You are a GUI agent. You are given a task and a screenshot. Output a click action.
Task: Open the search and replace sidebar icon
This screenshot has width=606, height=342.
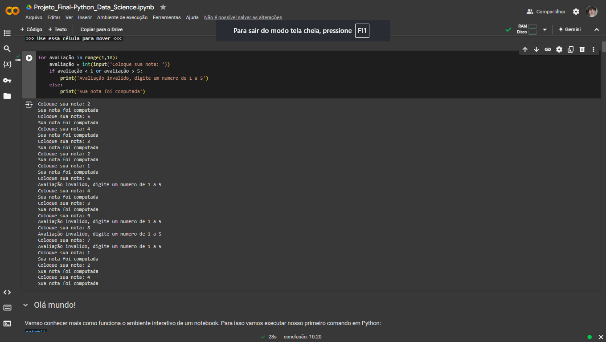click(7, 49)
